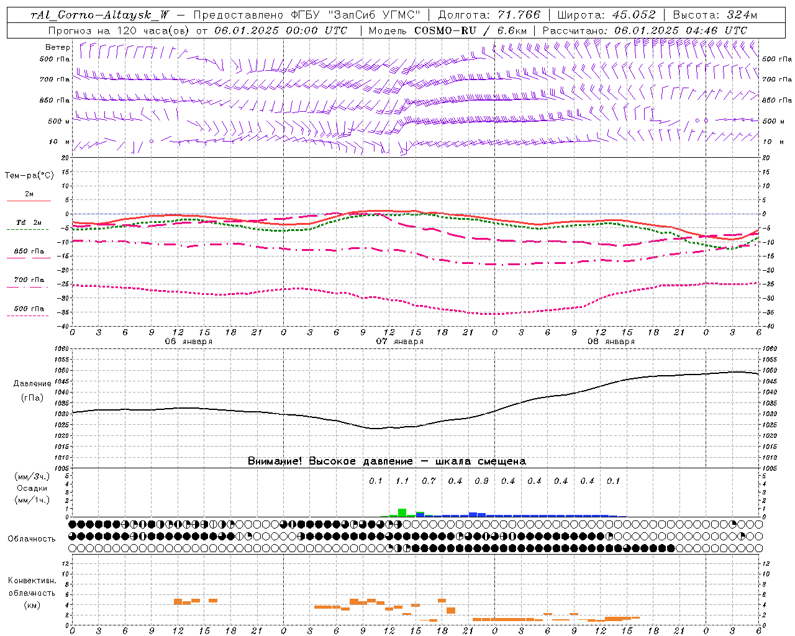Select the header text "Прогноз на 120 часа(ов)"
Image resolution: width=795 pixels, height=636 pixels.
point(120,30)
